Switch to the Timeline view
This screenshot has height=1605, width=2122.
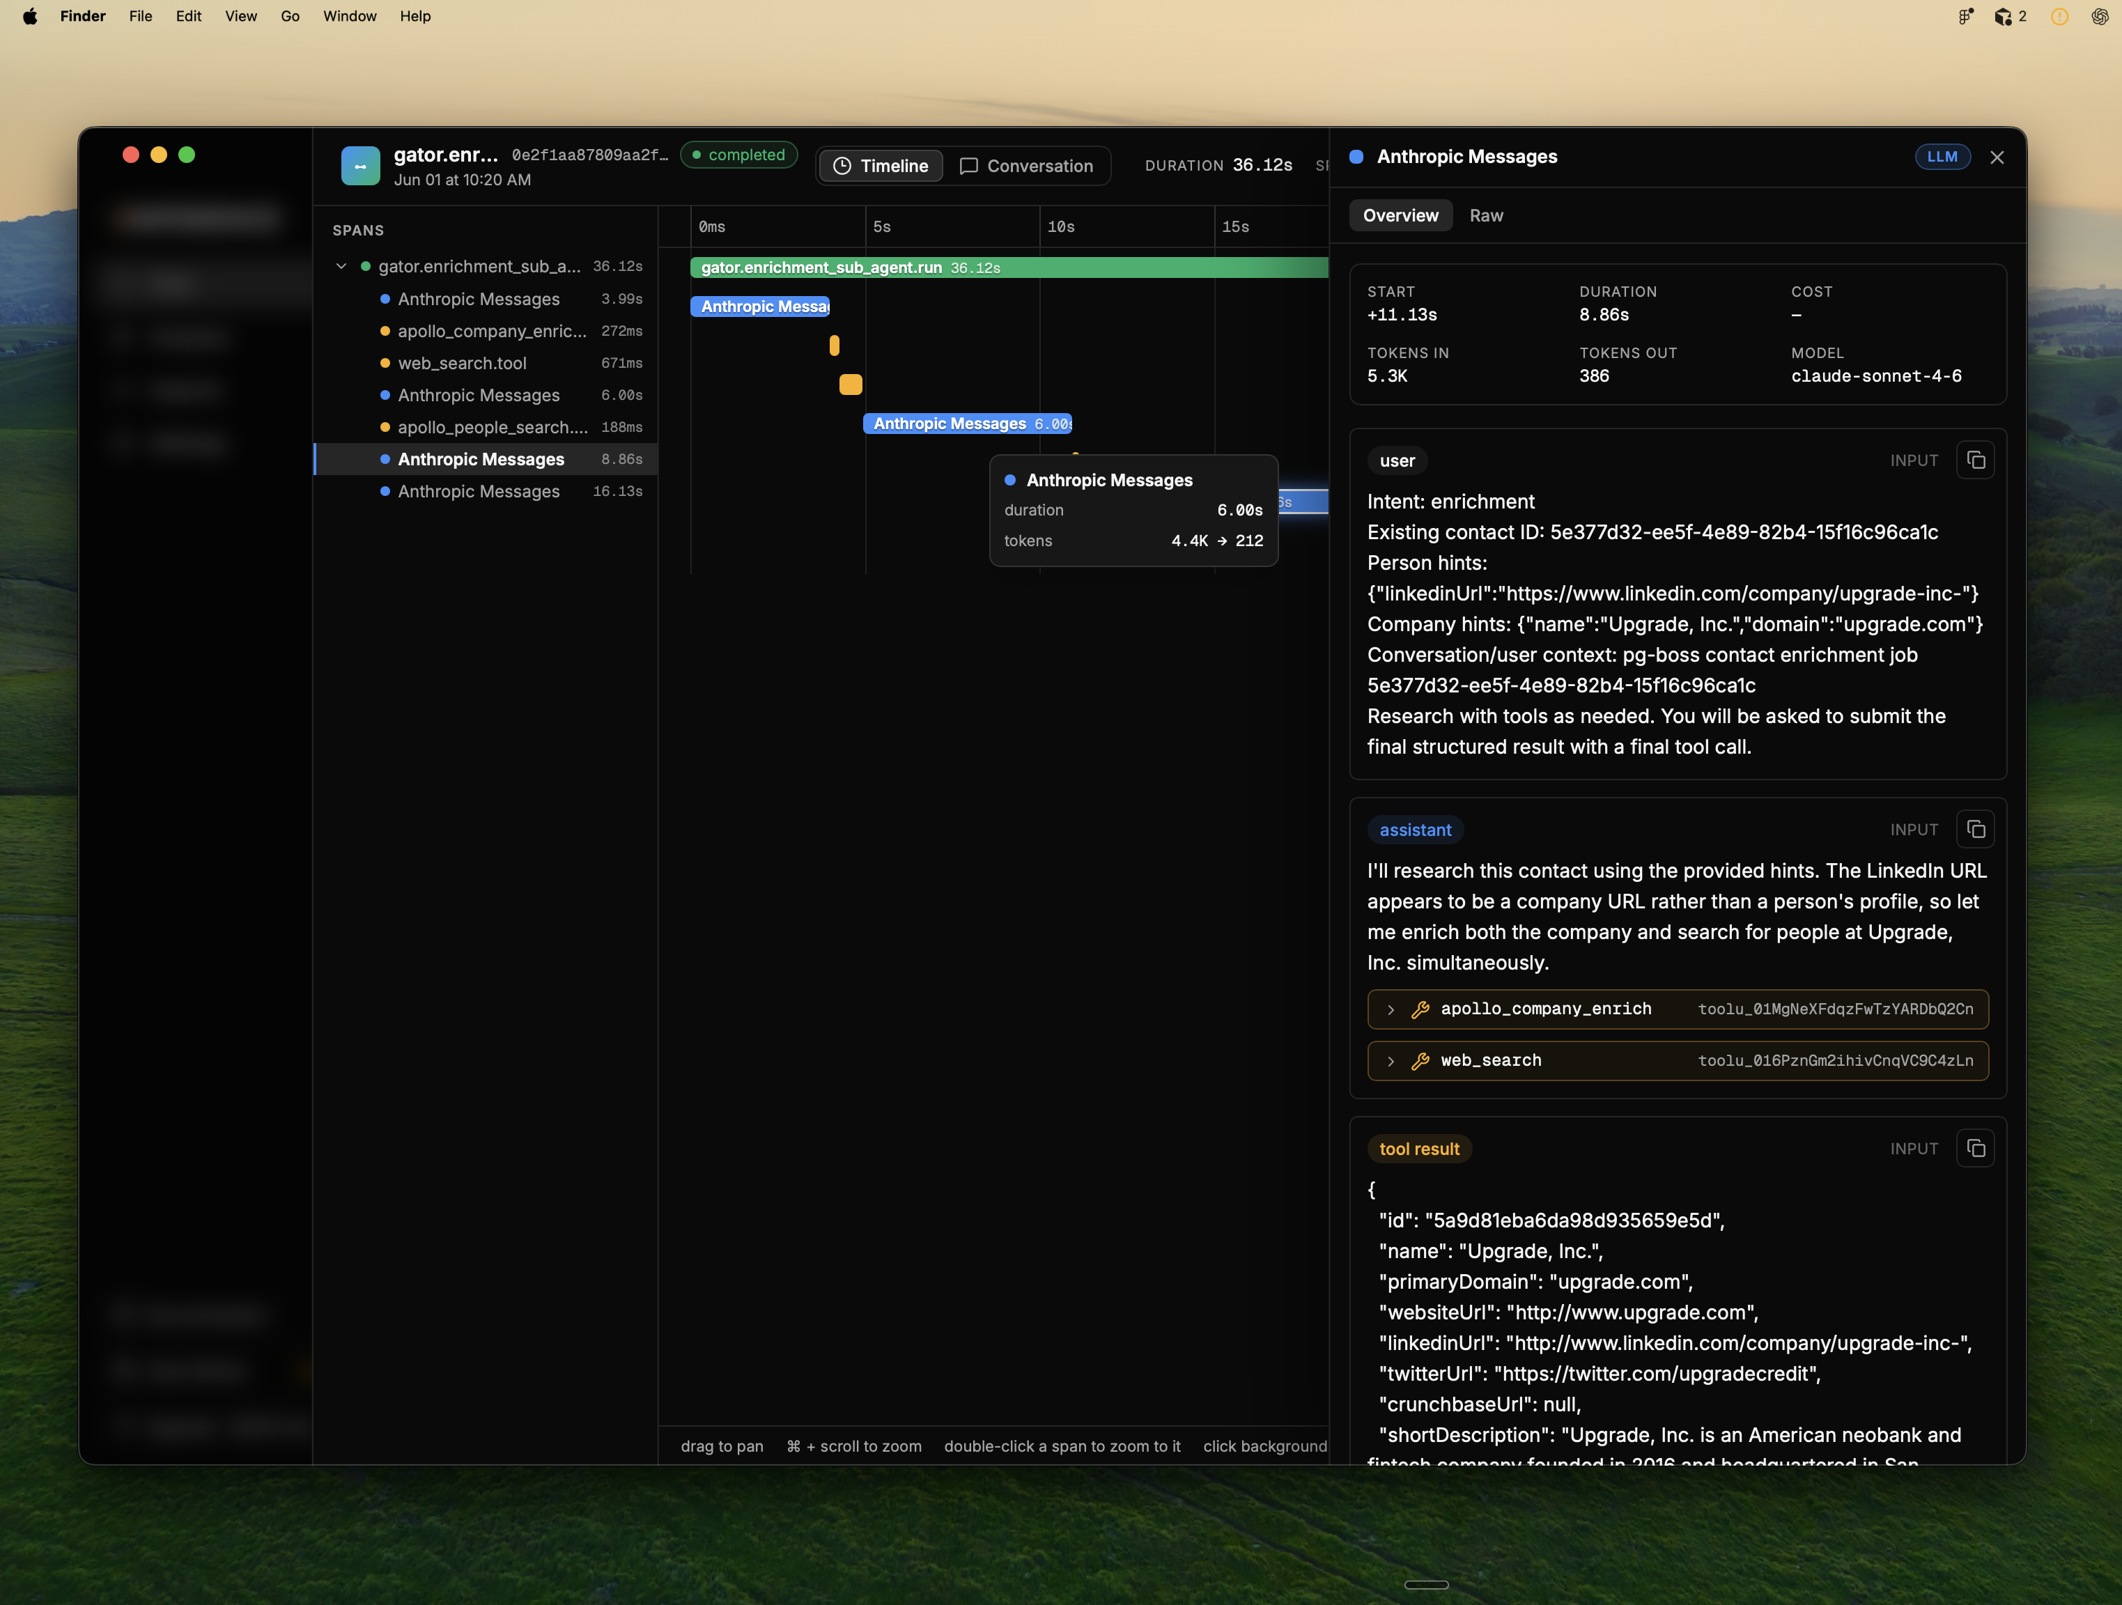pyautogui.click(x=881, y=166)
